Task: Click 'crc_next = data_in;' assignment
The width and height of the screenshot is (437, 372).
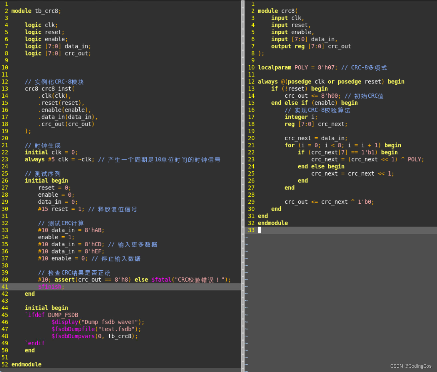Action: (316, 138)
